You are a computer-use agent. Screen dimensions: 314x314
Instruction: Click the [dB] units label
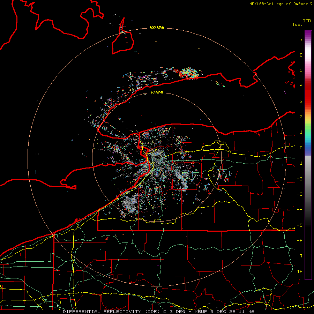click(298, 24)
